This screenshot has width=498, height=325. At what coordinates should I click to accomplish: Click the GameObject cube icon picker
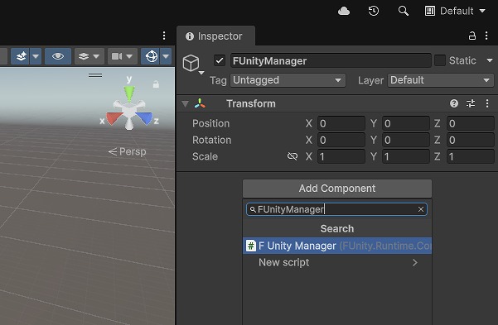pyautogui.click(x=192, y=64)
